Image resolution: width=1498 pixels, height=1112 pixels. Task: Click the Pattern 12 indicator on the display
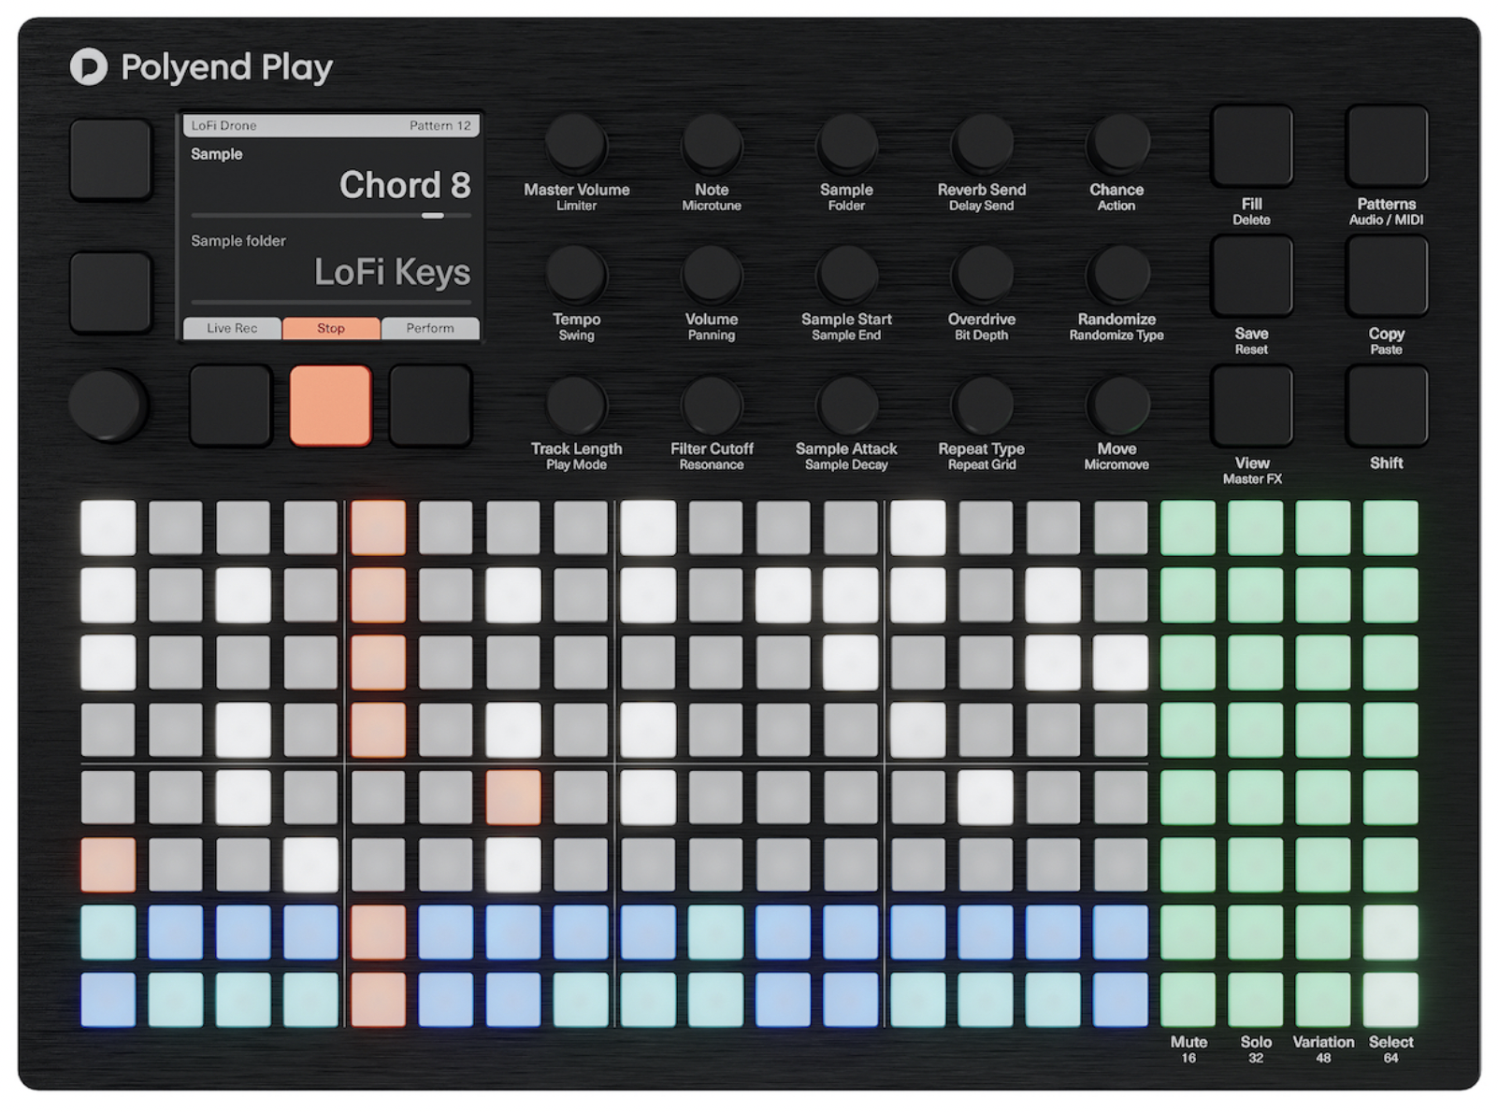coord(440,125)
